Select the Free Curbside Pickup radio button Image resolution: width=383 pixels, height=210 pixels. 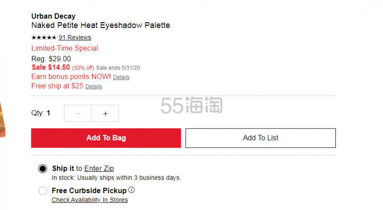(43, 191)
